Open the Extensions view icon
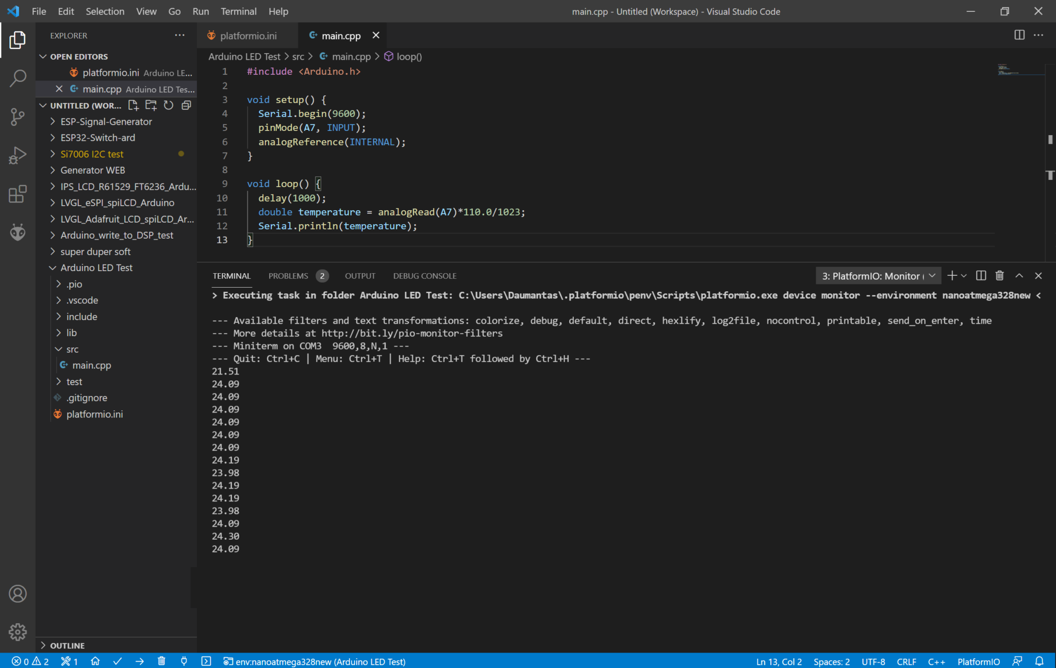This screenshot has height=668, width=1056. click(x=18, y=194)
